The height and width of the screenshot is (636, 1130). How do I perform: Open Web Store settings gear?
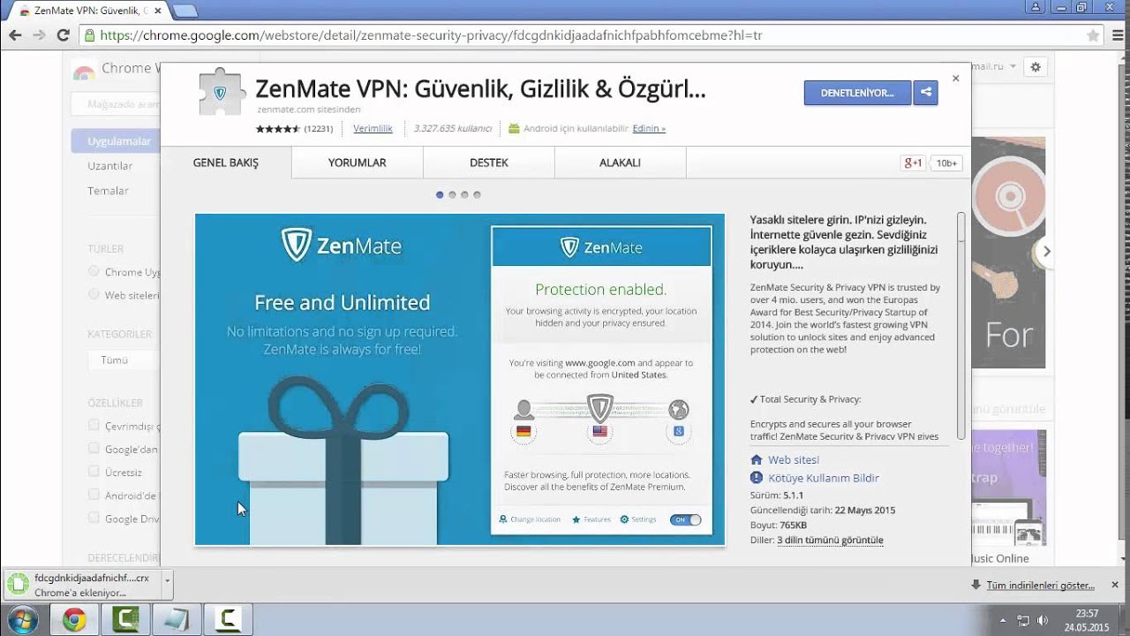point(1036,67)
